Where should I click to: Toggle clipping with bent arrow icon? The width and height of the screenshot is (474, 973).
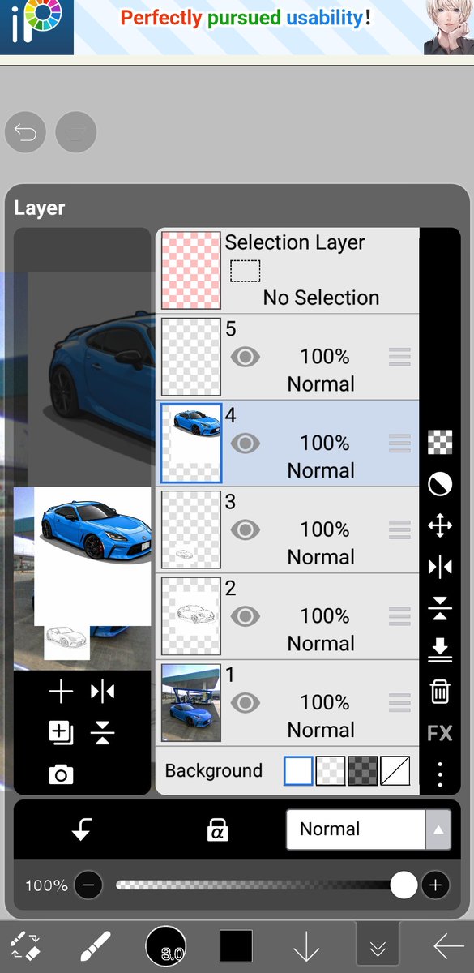point(82,829)
